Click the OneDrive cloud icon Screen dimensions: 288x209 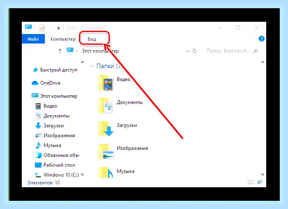(35, 83)
